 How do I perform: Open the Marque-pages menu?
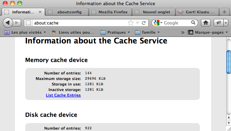tap(208, 32)
